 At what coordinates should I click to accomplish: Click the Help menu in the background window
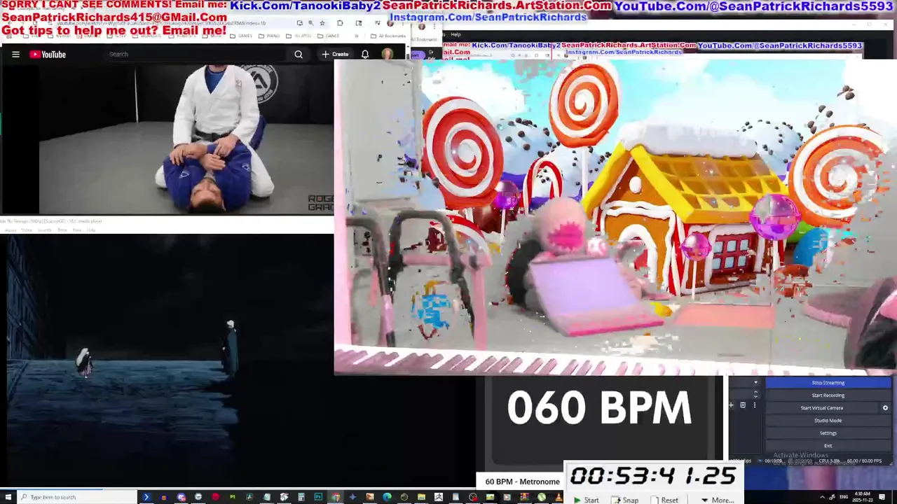[x=456, y=34]
